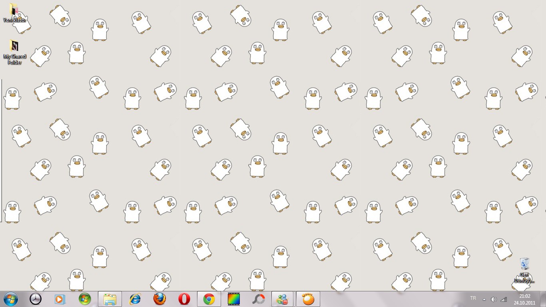
Task: Switch to Google Chrome on the taskbar
Action: click(209, 299)
